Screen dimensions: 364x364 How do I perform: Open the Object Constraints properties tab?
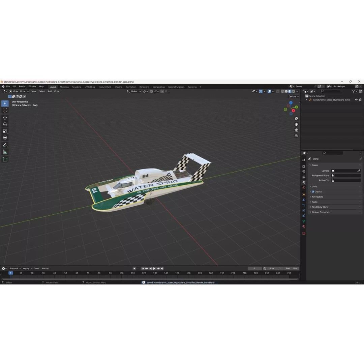[x=304, y=216]
